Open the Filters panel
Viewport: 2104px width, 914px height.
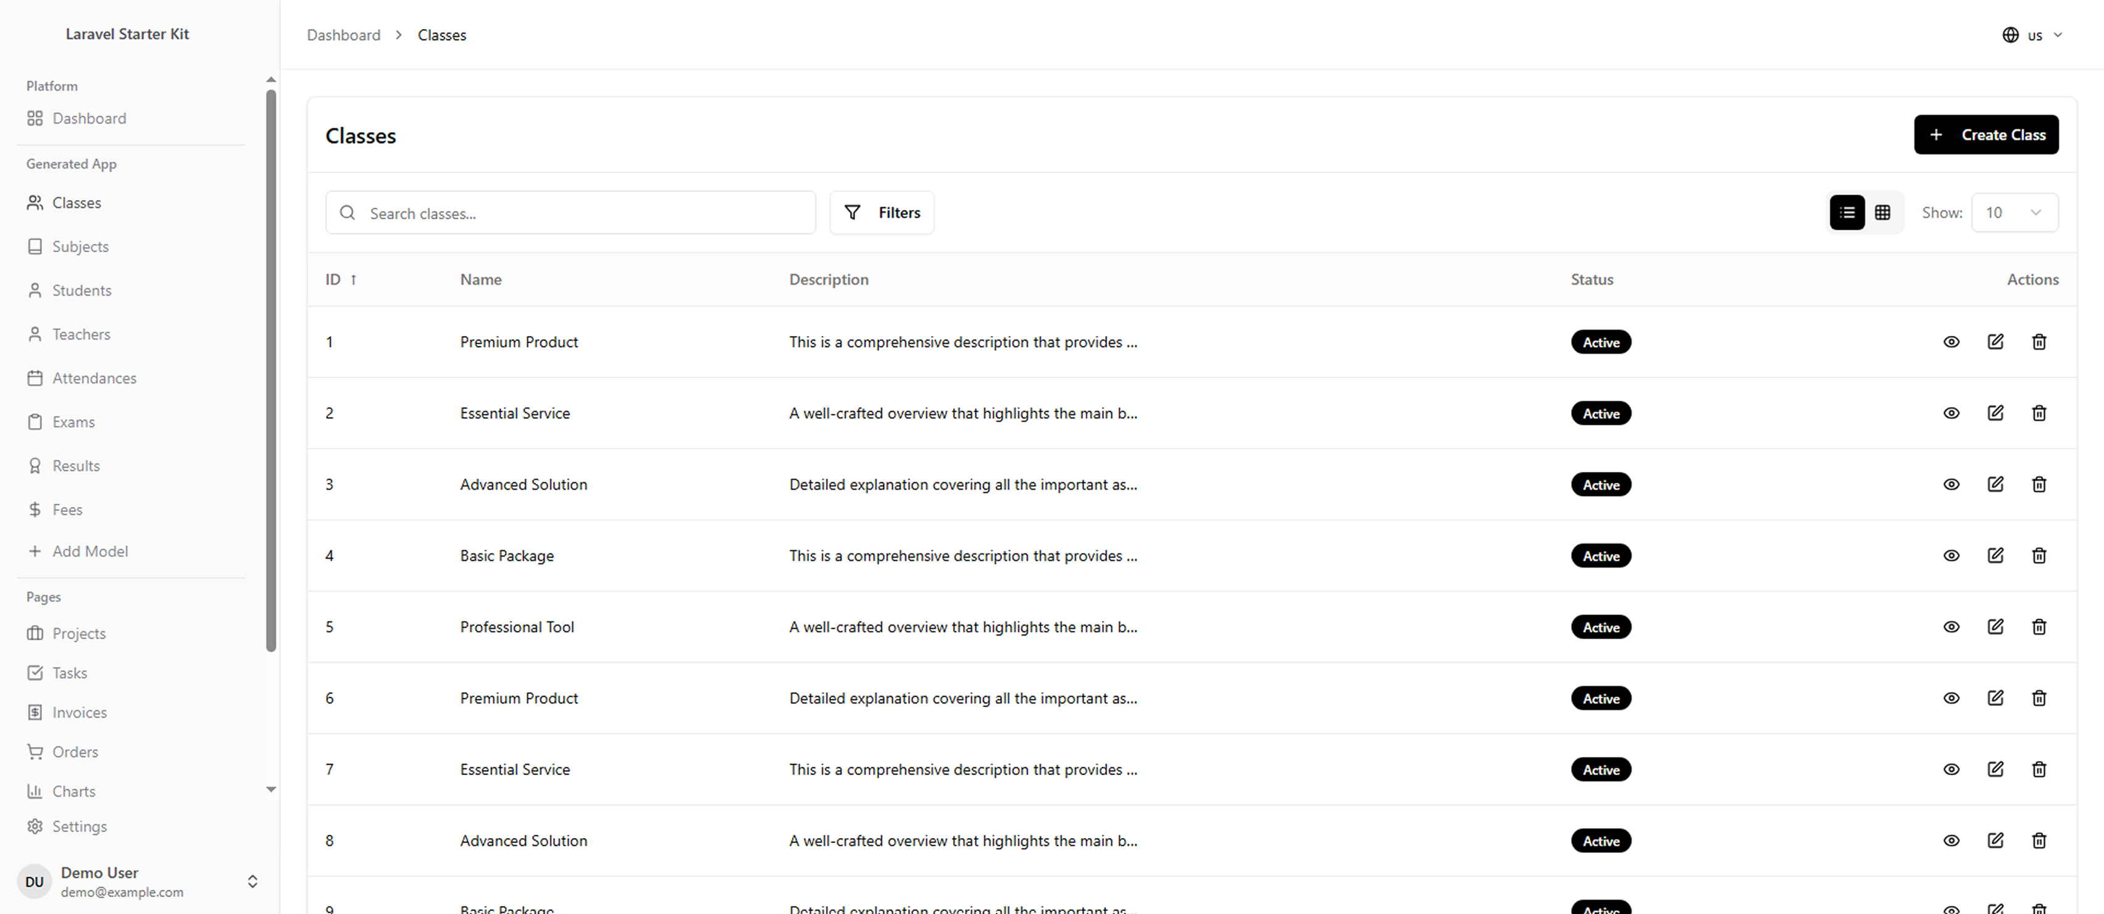click(x=882, y=212)
